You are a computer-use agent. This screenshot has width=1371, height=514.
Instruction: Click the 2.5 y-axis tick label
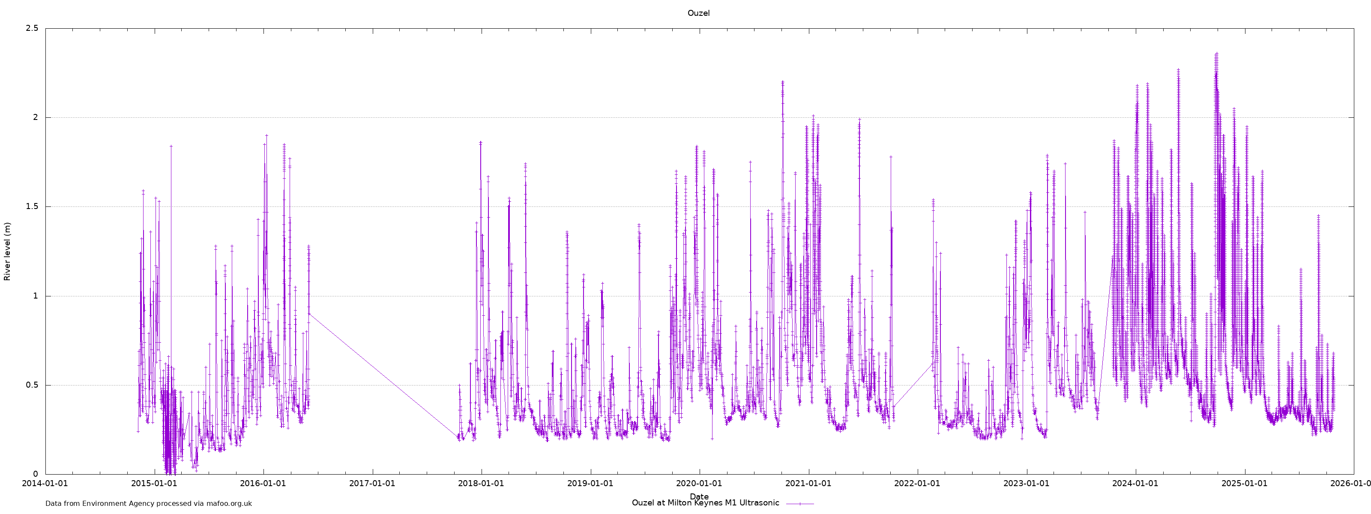coord(32,28)
